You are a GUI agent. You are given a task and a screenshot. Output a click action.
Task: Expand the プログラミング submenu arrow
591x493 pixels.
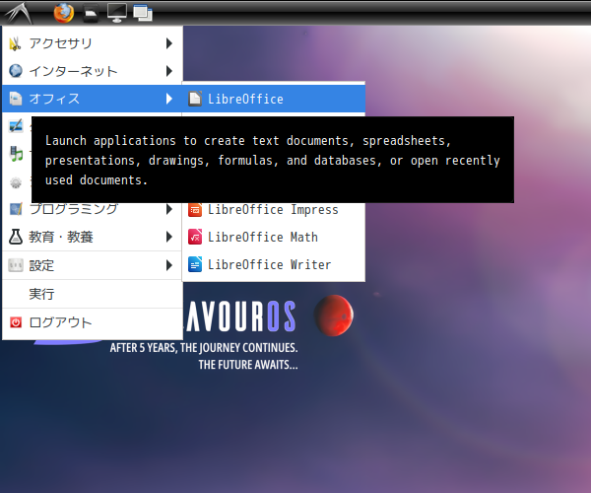point(169,209)
